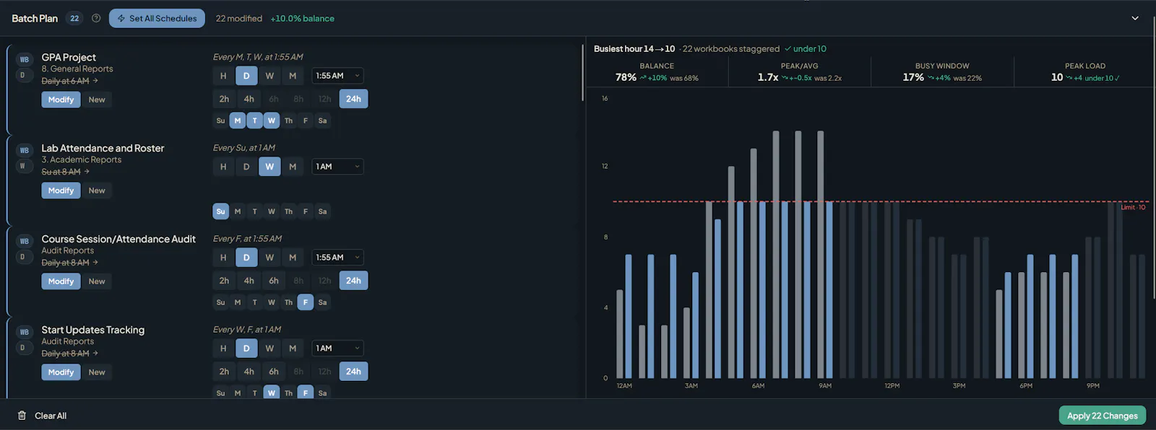This screenshot has width=1156, height=430.
Task: Click the WB badge for GPA Project
Action: tap(25, 60)
